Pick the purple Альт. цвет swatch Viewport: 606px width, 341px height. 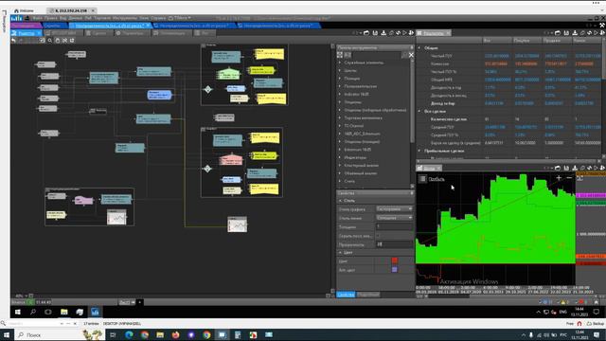click(394, 269)
